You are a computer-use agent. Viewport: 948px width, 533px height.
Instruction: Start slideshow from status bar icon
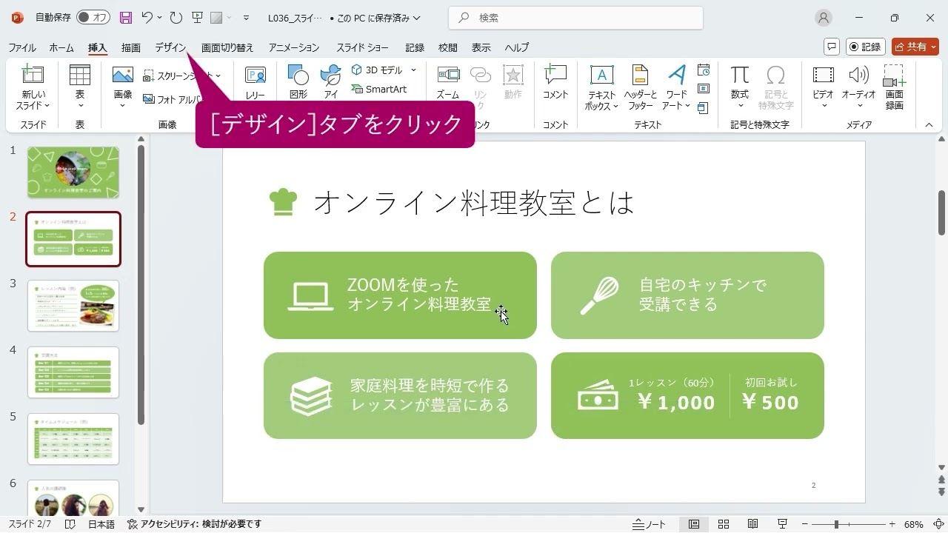[782, 524]
